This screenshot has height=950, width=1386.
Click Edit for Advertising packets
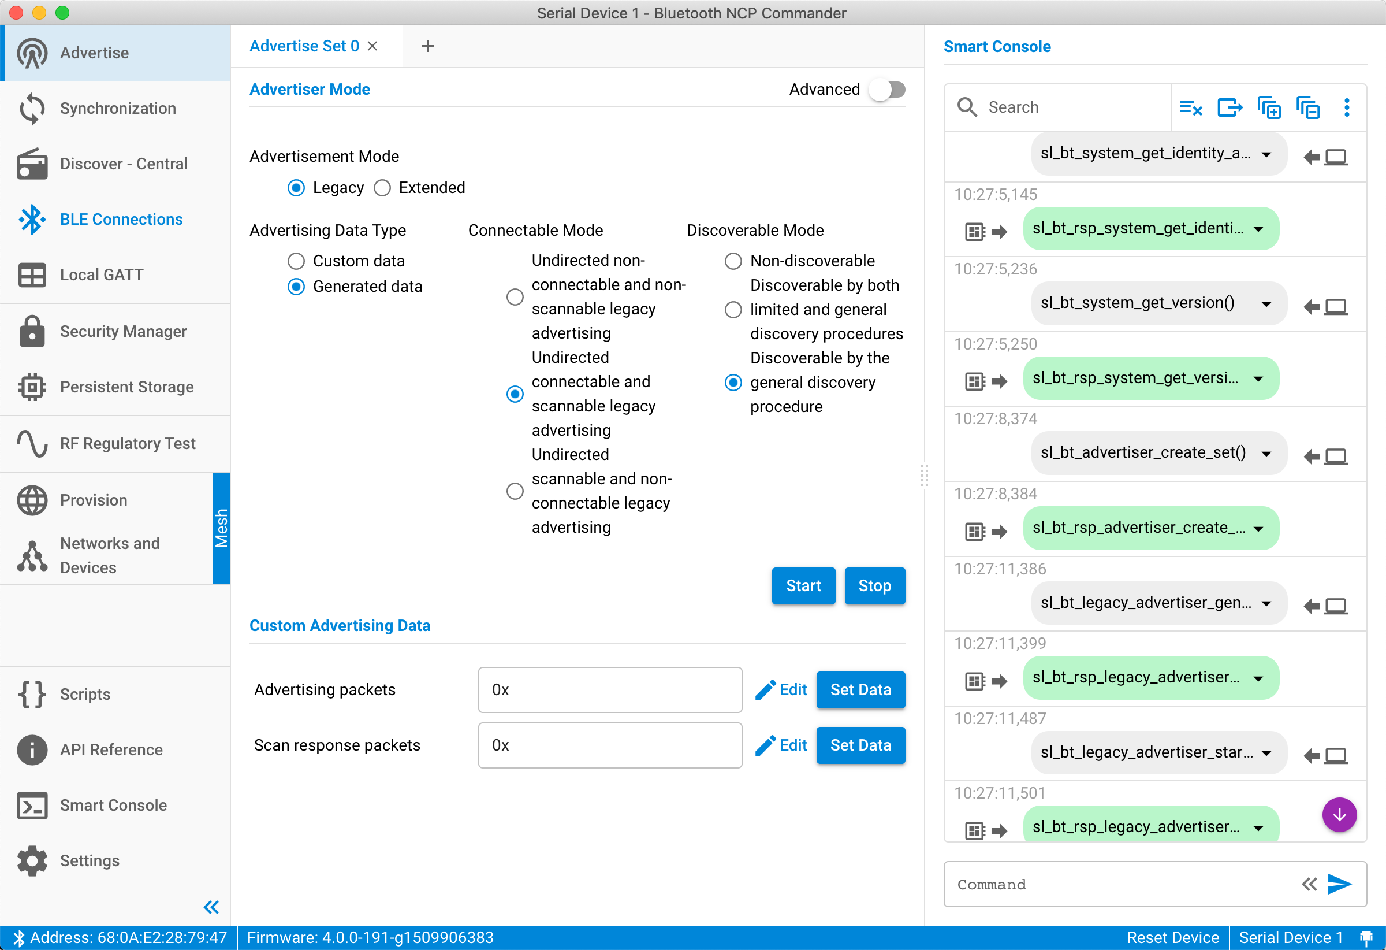pos(781,689)
